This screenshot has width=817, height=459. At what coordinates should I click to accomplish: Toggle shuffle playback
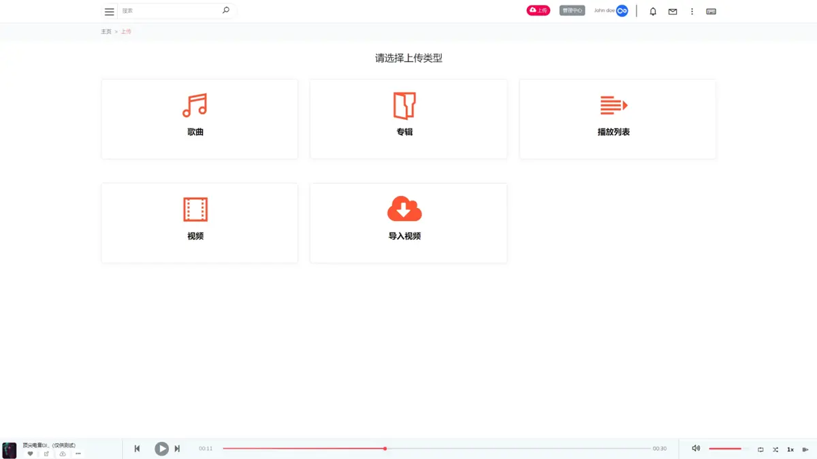click(775, 449)
